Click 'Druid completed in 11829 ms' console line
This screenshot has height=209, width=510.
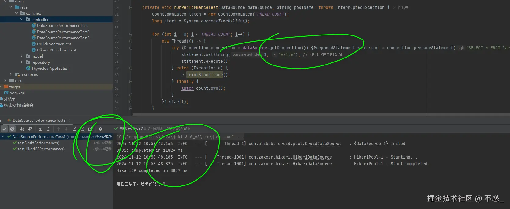point(150,150)
